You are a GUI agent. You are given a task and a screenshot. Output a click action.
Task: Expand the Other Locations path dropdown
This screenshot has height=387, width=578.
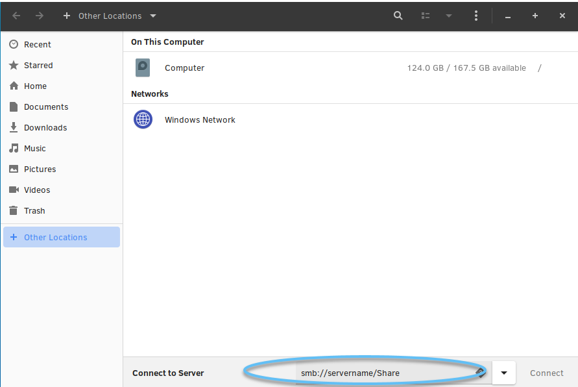coord(153,16)
